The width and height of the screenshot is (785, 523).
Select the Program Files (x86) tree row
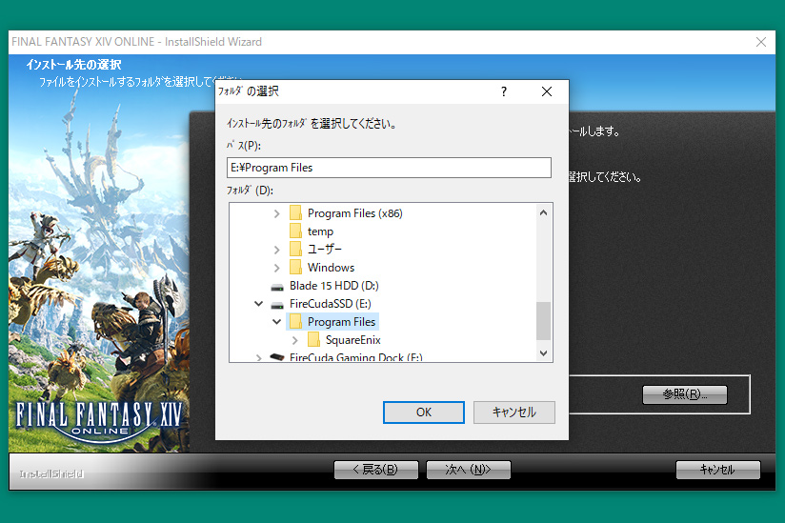(355, 213)
